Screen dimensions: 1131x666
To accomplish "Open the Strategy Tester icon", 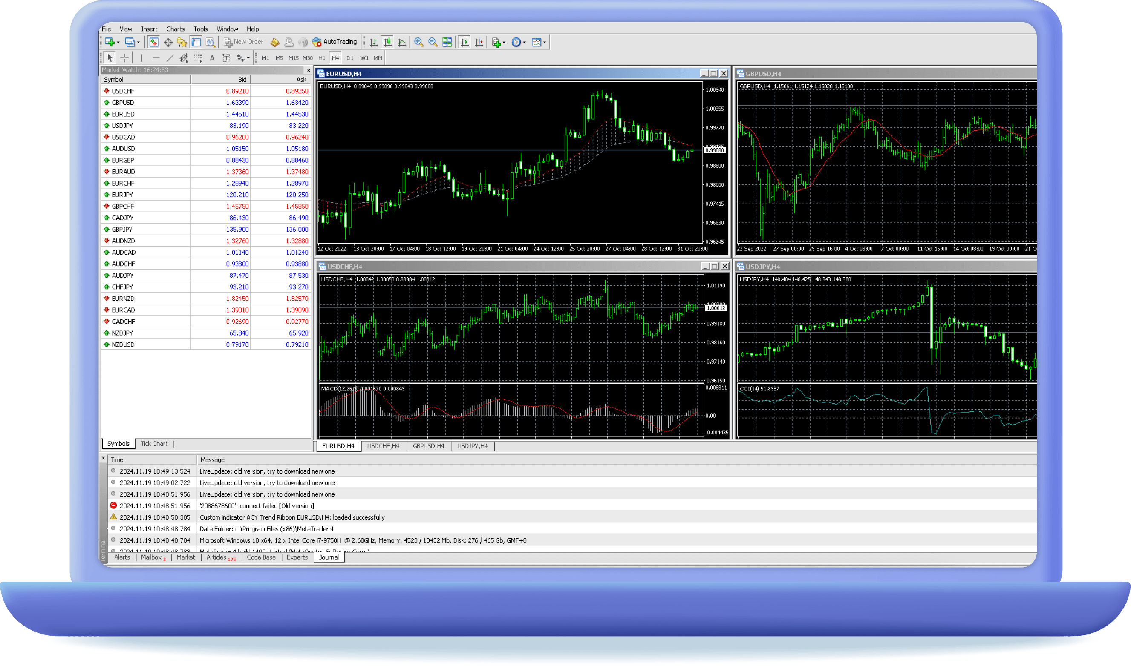I will [210, 42].
